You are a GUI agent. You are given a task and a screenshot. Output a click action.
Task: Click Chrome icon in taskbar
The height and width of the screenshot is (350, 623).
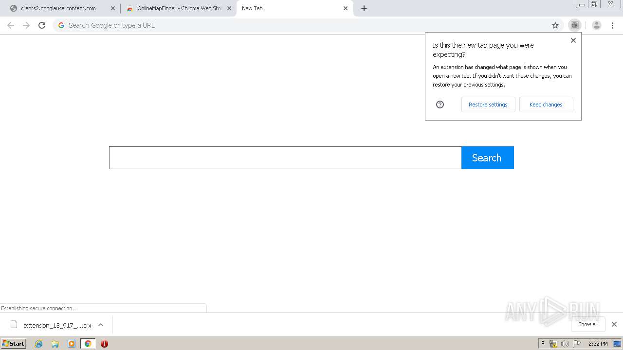click(88, 344)
